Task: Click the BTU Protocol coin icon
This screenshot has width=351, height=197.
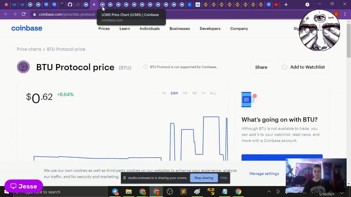Action: (23, 67)
